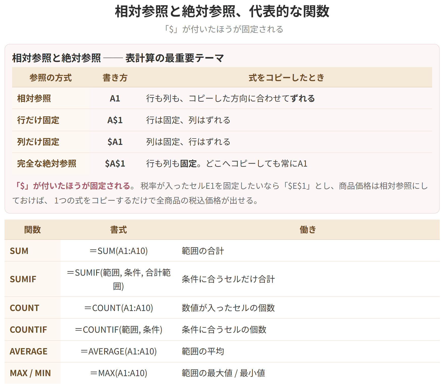Click functions table header 書式
This screenshot has width=444, height=388.
click(x=118, y=230)
